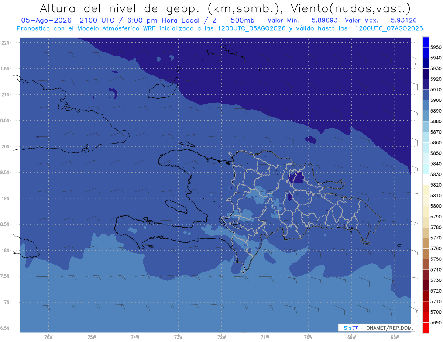The width and height of the screenshot is (443, 342).
Task: Click the '1200UTC_07AGO2026' valid-until time
Action: 388,28
